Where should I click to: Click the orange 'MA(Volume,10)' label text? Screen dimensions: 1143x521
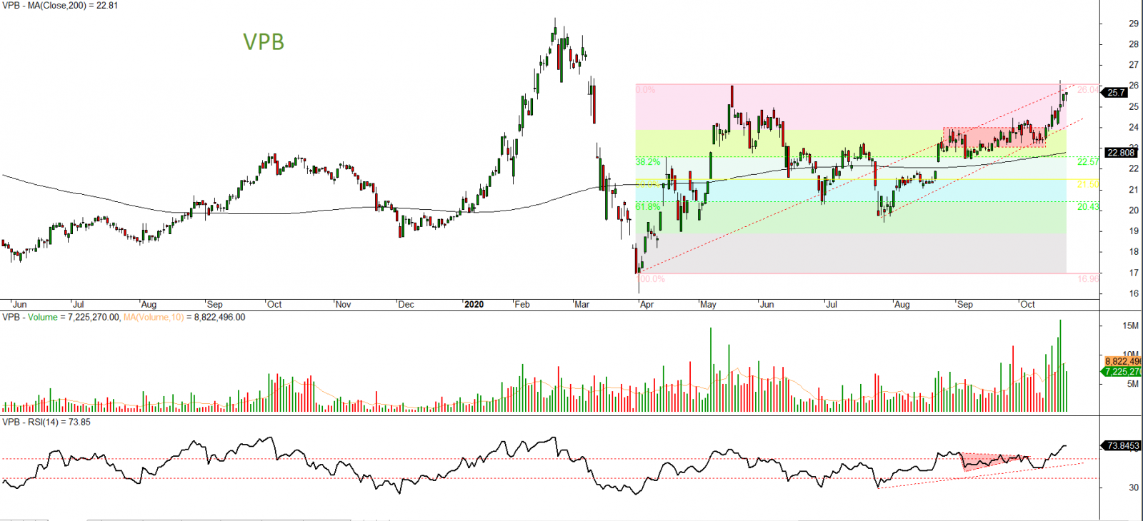click(x=153, y=318)
